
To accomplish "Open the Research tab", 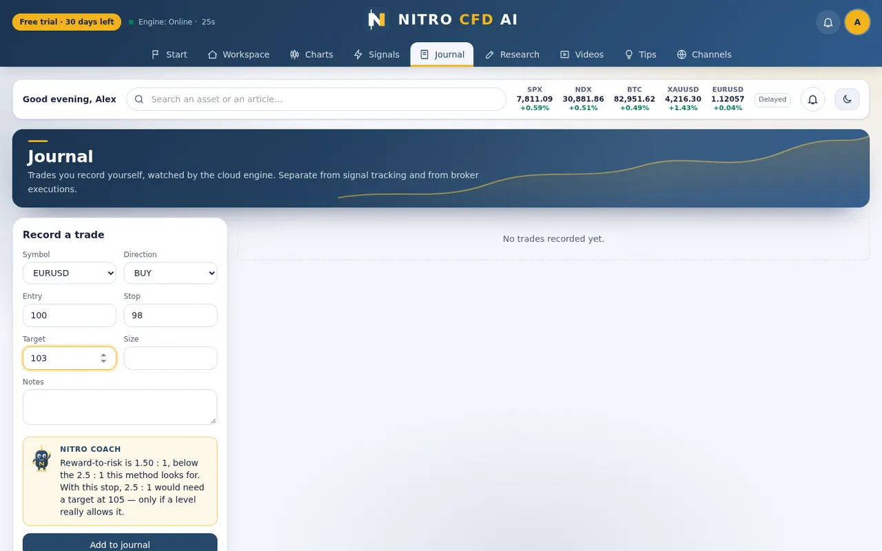I will pyautogui.click(x=512, y=54).
